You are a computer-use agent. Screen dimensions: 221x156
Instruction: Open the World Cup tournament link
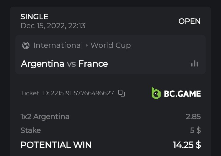tap(111, 45)
